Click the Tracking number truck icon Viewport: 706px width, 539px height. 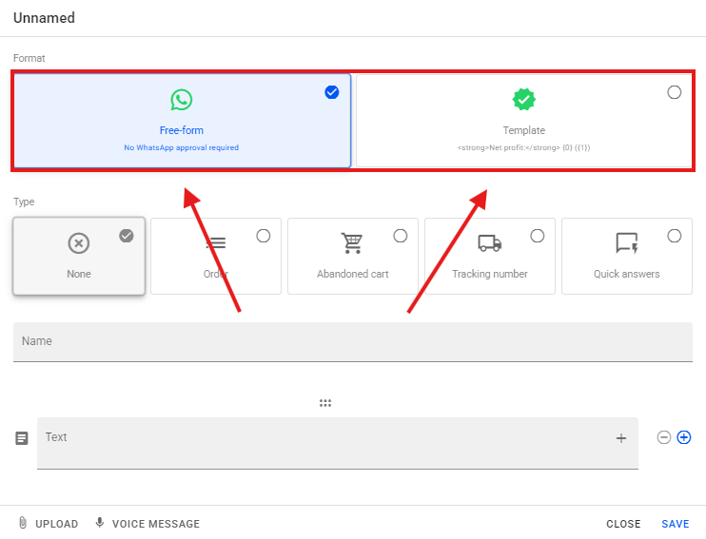point(490,243)
